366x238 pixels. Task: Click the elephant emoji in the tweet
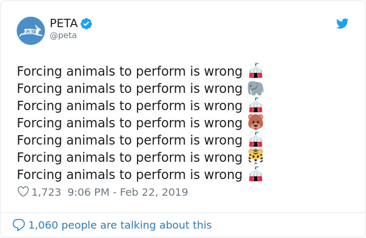tap(256, 89)
